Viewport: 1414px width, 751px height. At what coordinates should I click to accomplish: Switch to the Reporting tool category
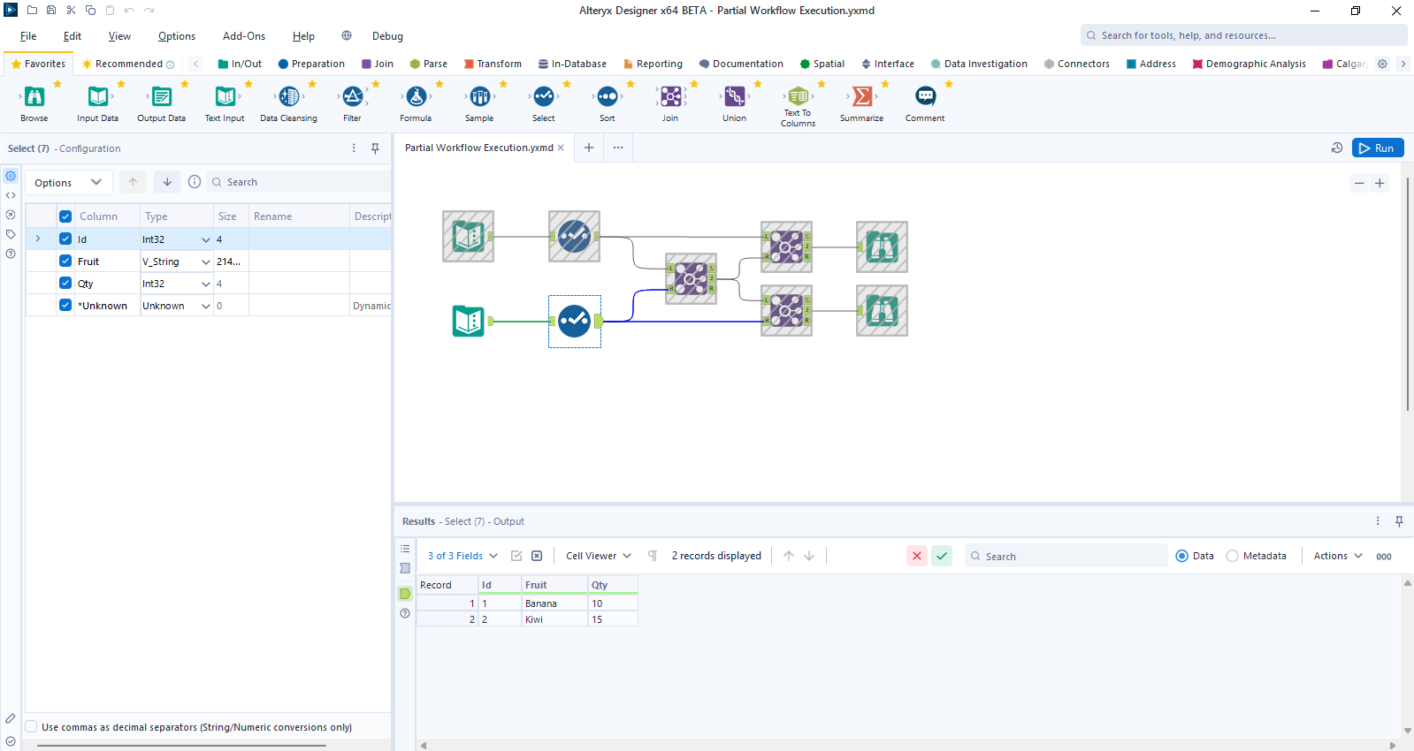pyautogui.click(x=653, y=64)
